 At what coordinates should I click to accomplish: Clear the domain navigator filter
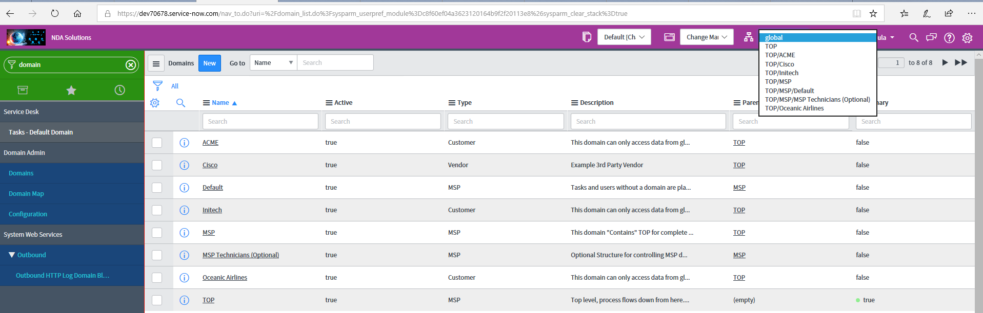(131, 65)
